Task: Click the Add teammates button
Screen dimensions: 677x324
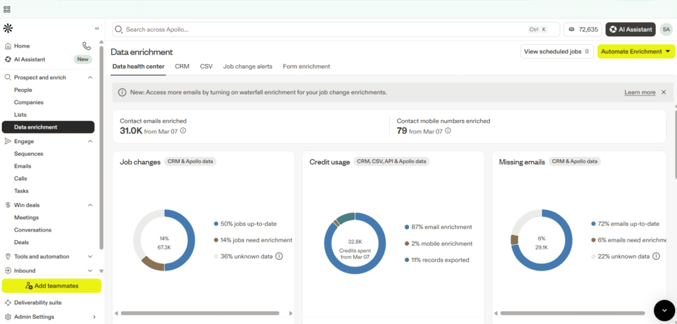Action: tap(52, 286)
